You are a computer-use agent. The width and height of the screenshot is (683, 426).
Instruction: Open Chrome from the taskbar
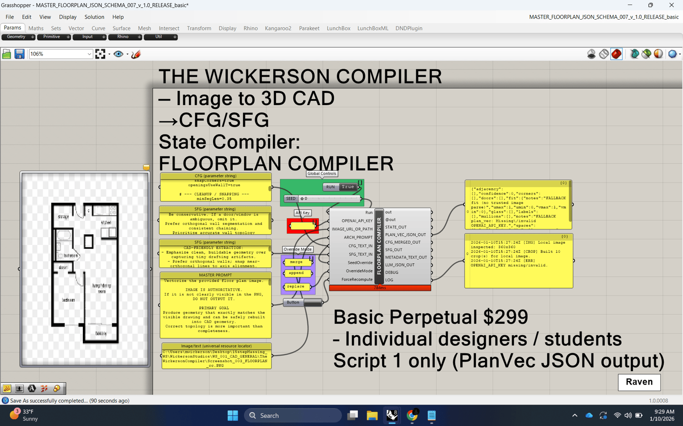coord(412,416)
